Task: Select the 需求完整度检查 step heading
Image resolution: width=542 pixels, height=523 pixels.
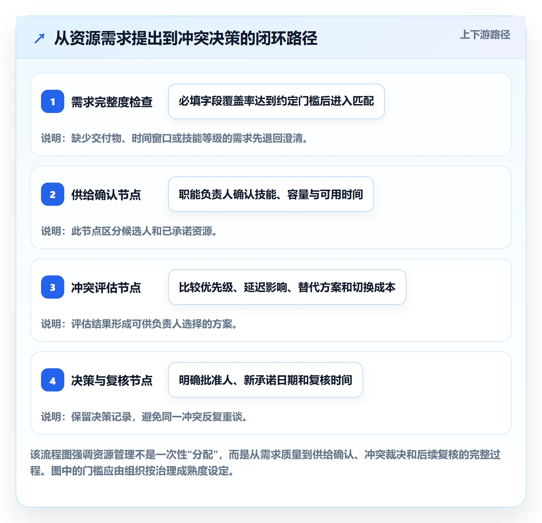Action: click(x=112, y=102)
